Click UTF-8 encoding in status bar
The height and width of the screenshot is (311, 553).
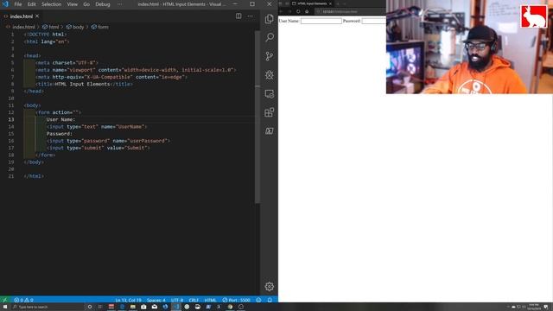[x=176, y=300]
